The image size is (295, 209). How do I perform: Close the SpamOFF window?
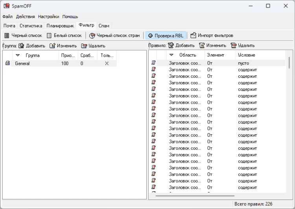pos(286,6)
